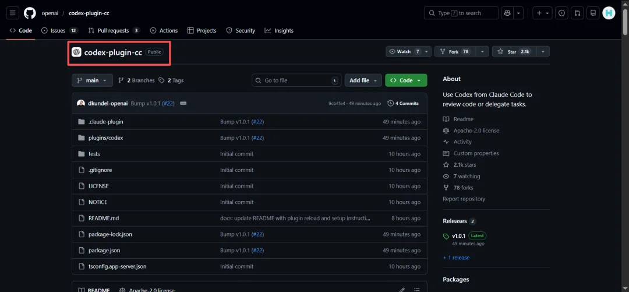This screenshot has width=629, height=292.
Task: Open the hamburger navigation menu
Action: tap(13, 13)
